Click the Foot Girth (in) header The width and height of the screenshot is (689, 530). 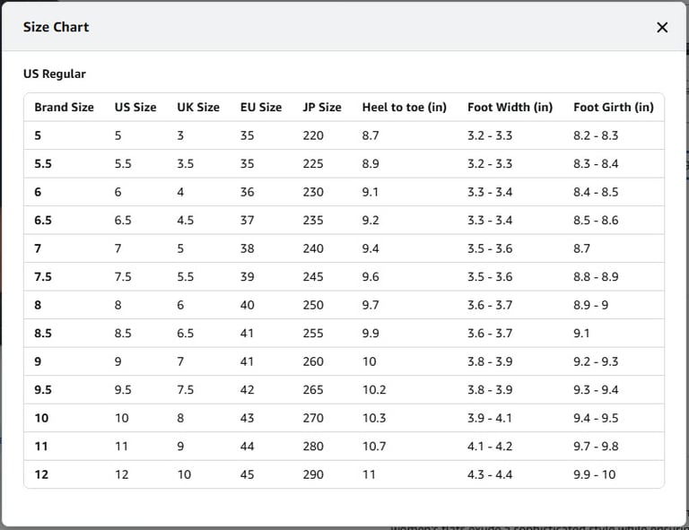[x=614, y=107]
